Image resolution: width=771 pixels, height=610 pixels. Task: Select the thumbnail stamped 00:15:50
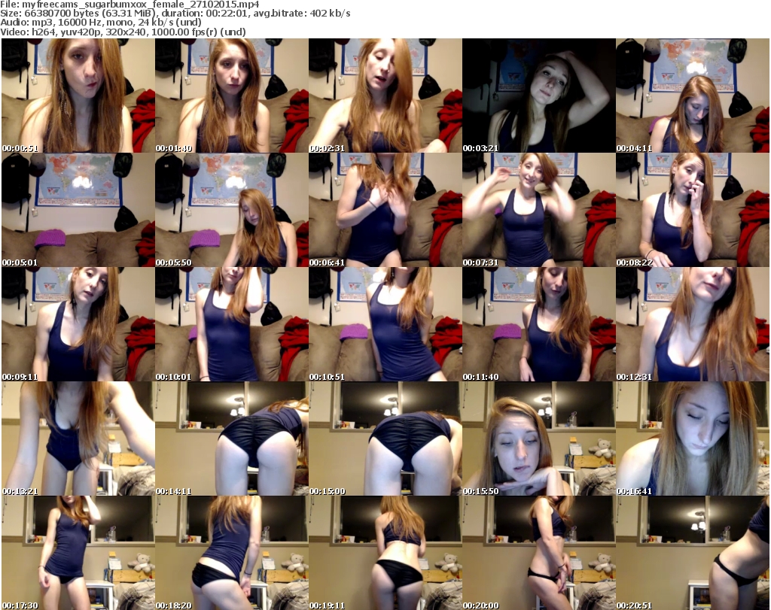pos(539,439)
